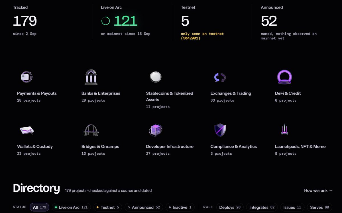Click the '27 projects' count label
This screenshot has height=213, width=342.
point(158,154)
